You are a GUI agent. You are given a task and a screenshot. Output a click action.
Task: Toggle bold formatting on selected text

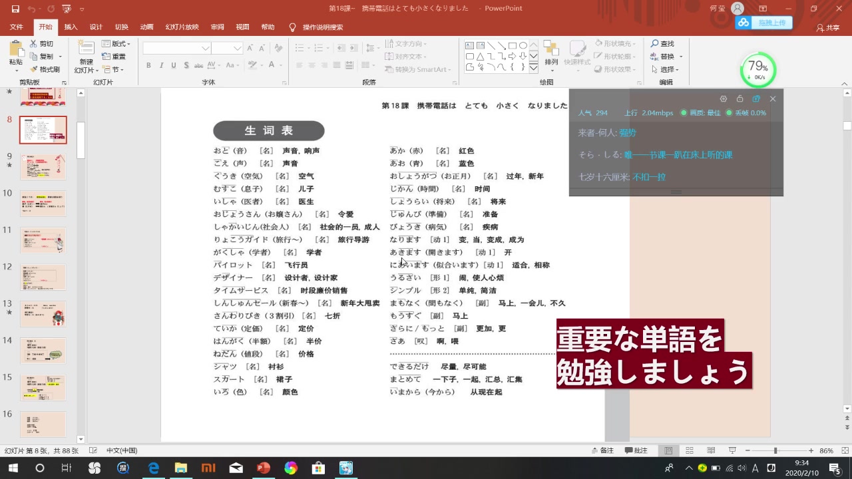coord(148,66)
